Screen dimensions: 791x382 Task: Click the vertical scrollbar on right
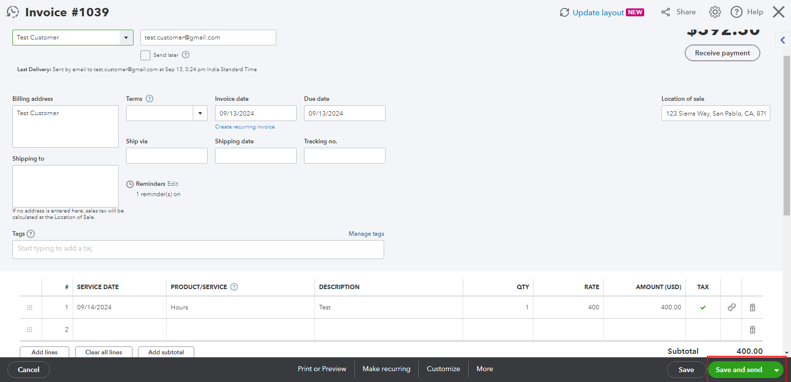click(x=787, y=136)
